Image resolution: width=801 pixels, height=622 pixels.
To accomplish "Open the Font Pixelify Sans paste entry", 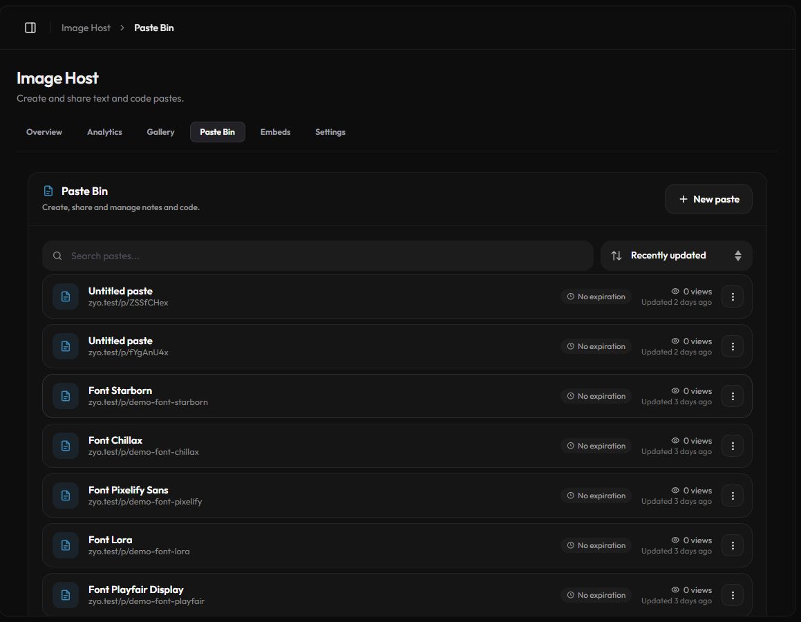I will 397,496.
